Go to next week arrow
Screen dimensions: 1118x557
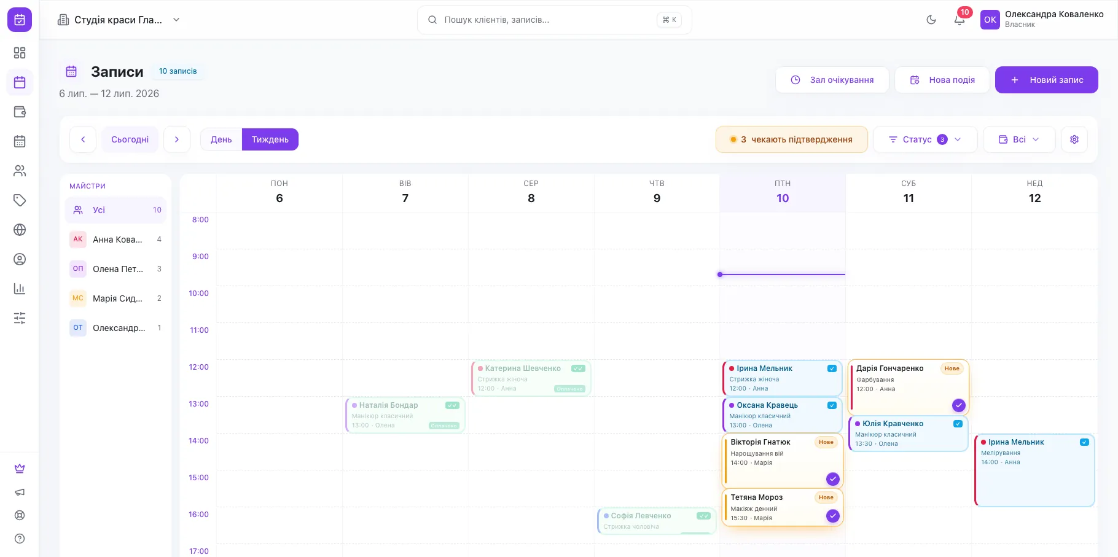click(177, 139)
